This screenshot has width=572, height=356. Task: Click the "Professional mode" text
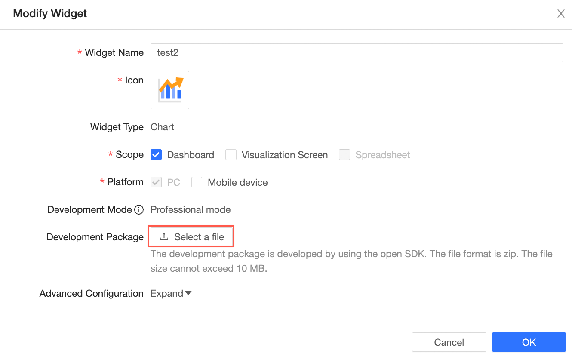point(191,210)
